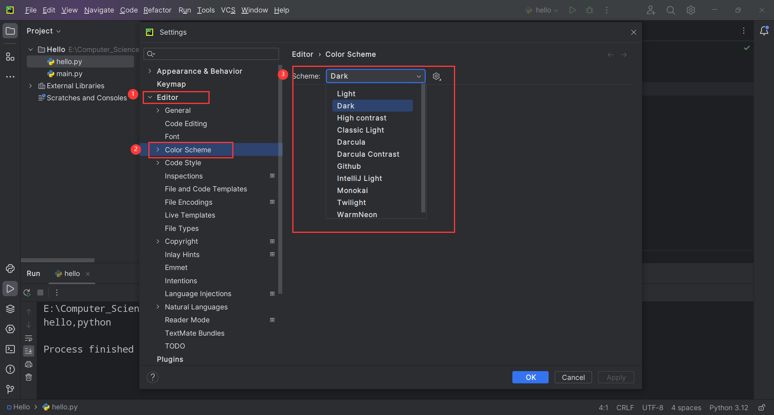
Task: Open the VCS menu
Action: pyautogui.click(x=228, y=10)
